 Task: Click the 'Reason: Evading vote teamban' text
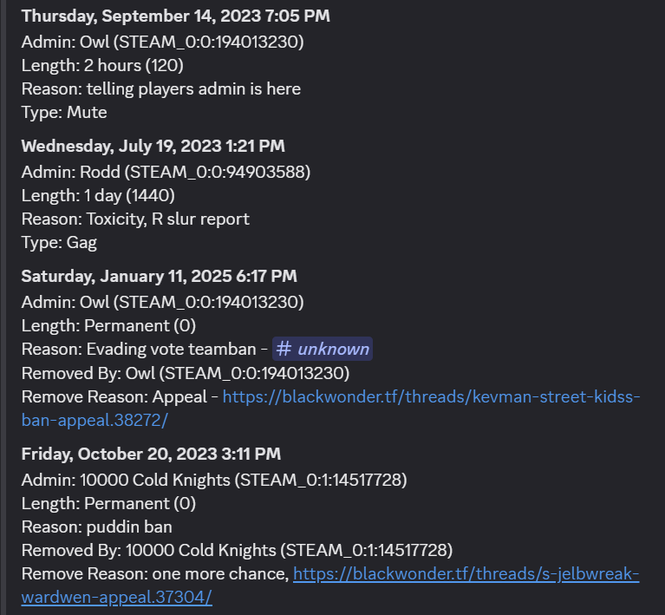[x=139, y=350]
